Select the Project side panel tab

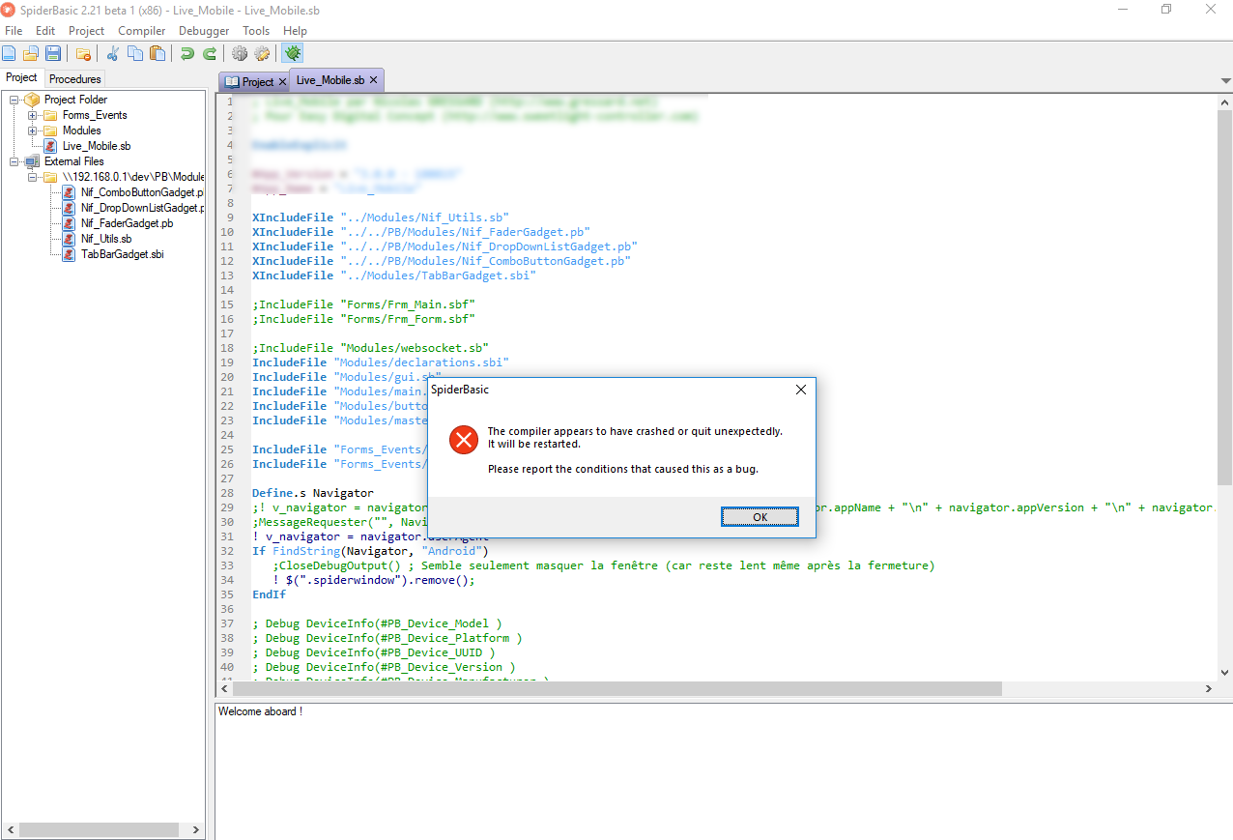[x=21, y=77]
